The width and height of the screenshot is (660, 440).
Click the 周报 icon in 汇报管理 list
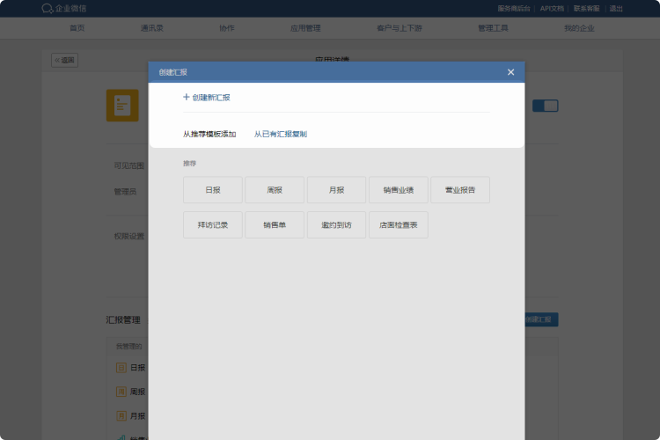point(121,392)
